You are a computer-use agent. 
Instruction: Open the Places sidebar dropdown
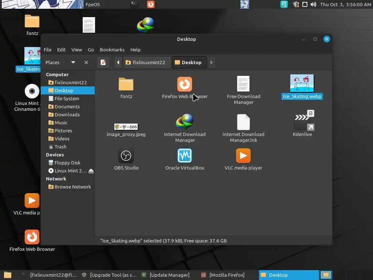[73, 62]
